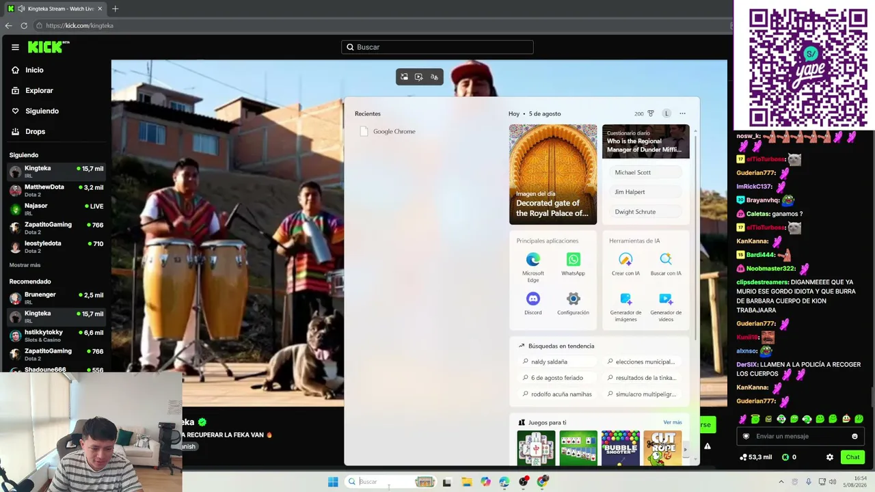Click the browser back arrow
The height and width of the screenshot is (492, 875).
click(x=8, y=25)
